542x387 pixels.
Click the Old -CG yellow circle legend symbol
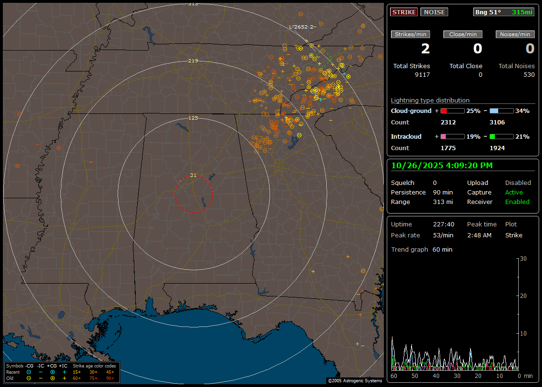[29, 378]
